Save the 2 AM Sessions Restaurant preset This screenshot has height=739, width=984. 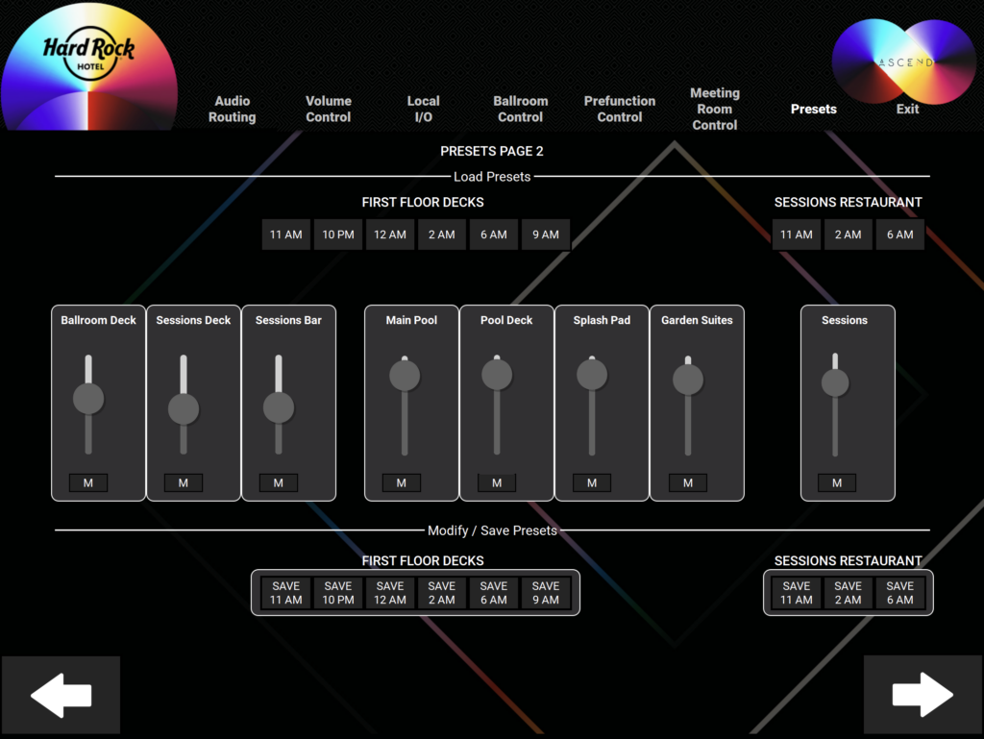click(x=848, y=592)
